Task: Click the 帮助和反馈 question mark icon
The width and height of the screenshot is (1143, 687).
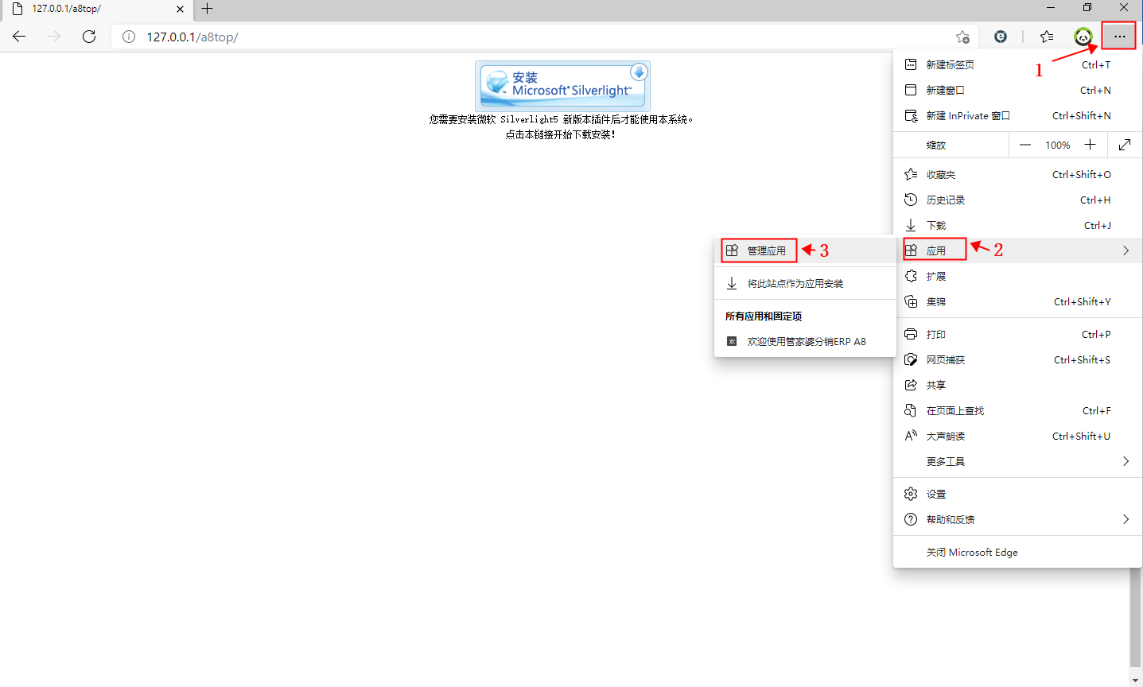Action: coord(911,519)
